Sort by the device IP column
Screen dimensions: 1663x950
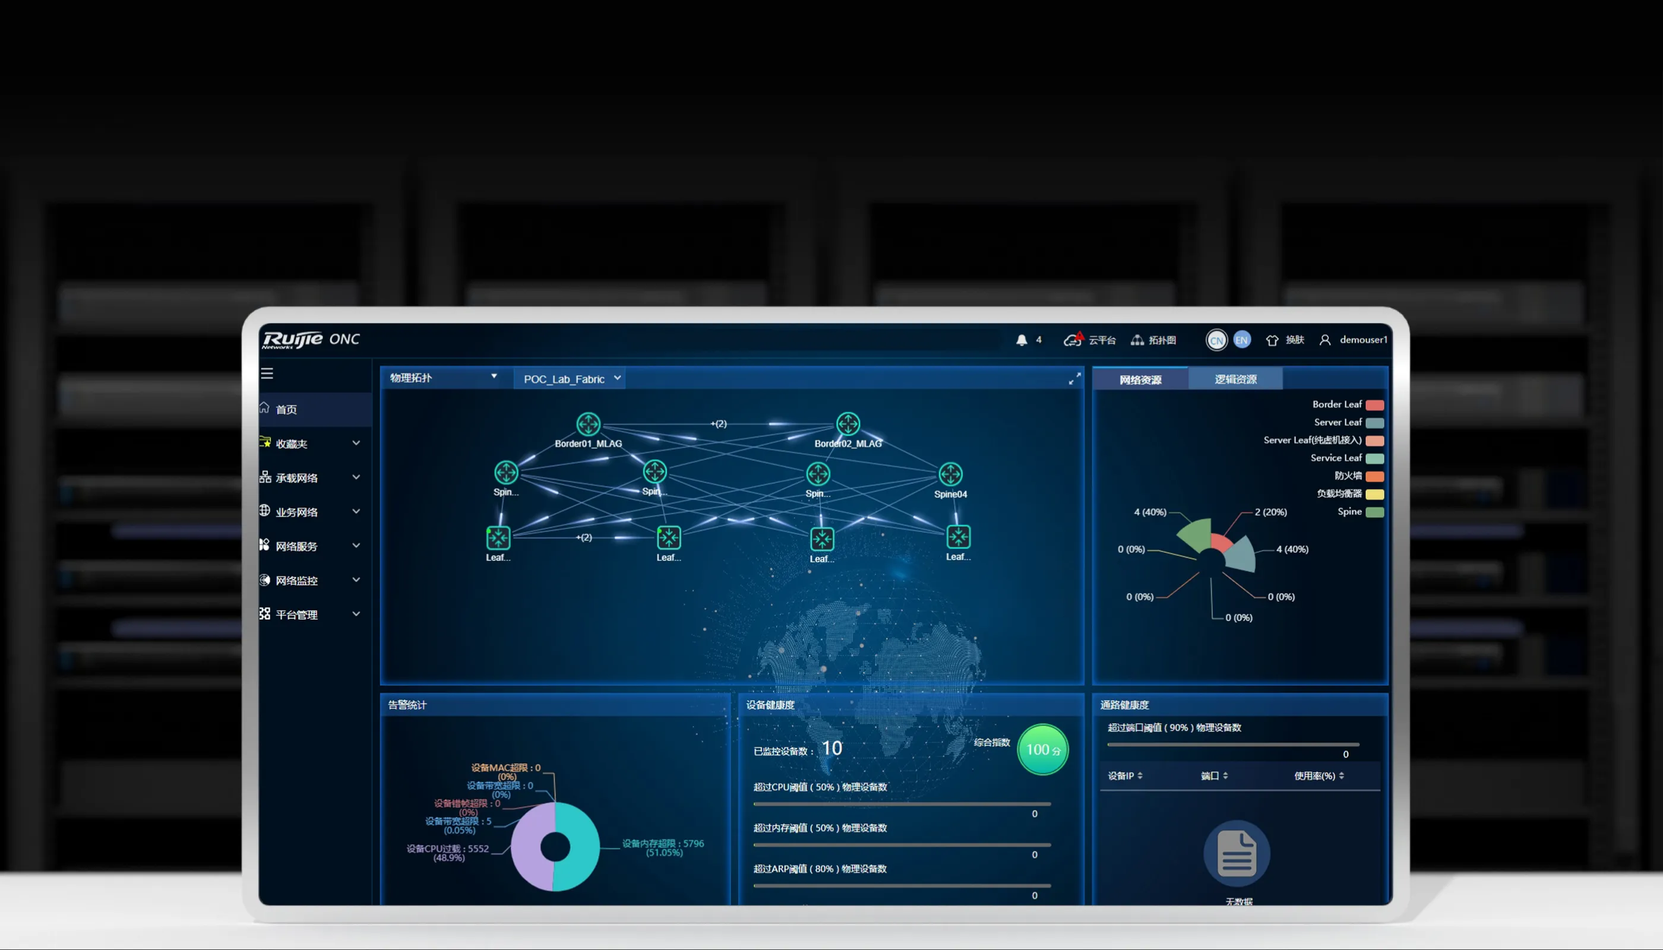click(1124, 776)
